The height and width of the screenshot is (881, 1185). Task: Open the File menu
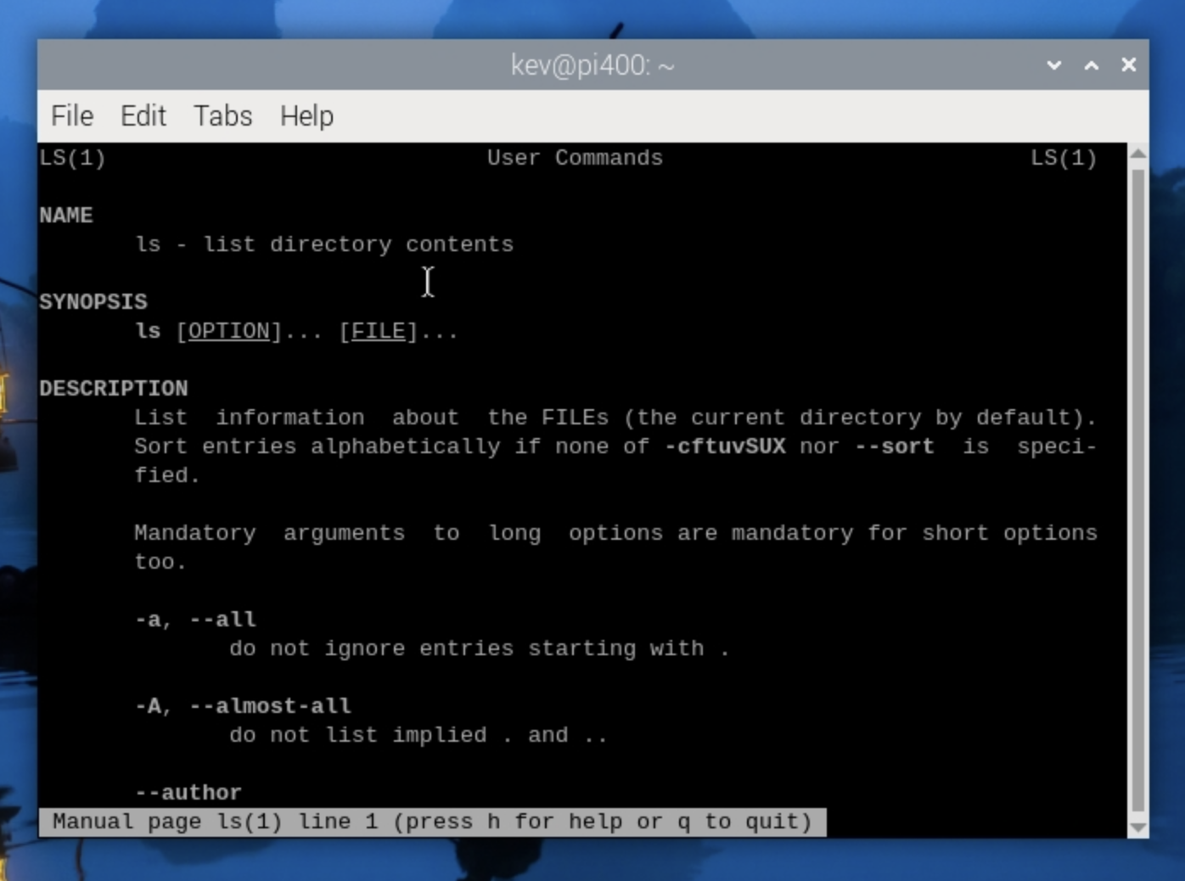(x=71, y=115)
